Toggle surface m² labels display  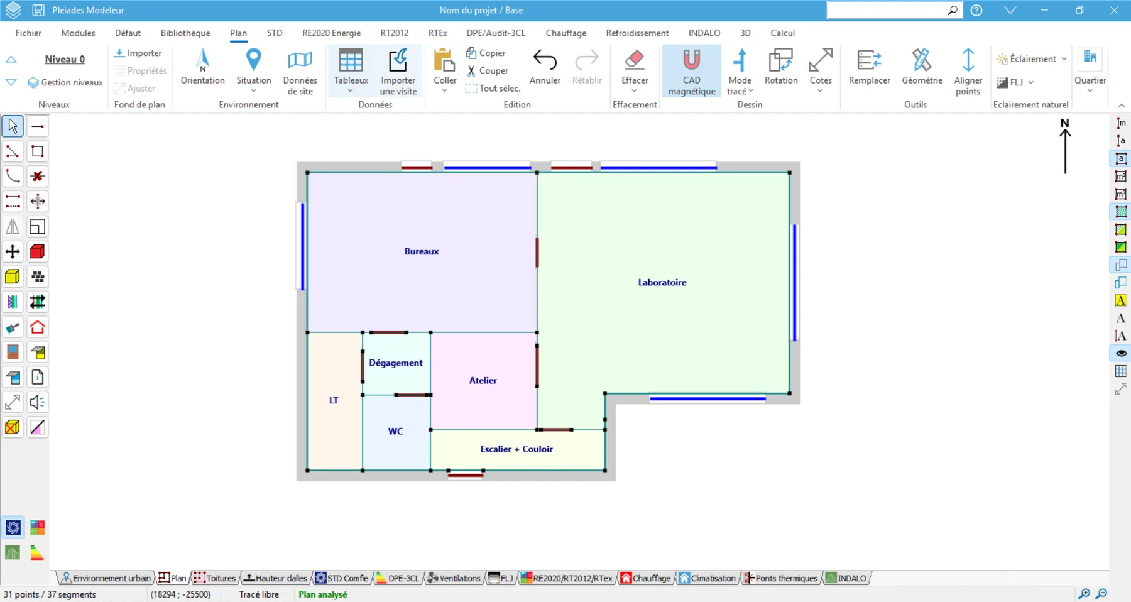tap(1120, 177)
